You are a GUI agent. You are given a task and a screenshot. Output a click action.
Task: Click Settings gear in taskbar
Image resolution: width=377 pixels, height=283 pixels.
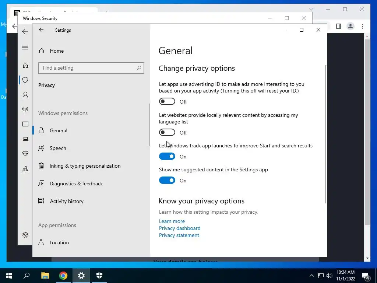pos(81,276)
